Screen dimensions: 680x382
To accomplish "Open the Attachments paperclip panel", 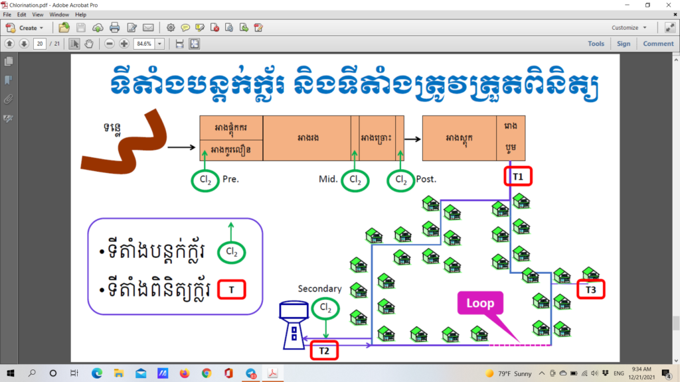I will [9, 99].
